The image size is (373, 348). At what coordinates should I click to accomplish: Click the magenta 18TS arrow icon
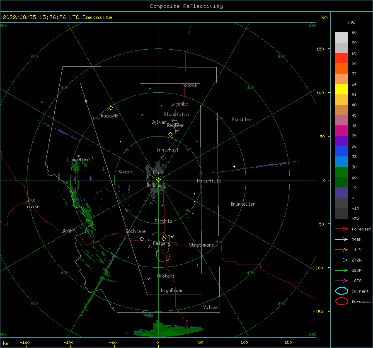342,281
